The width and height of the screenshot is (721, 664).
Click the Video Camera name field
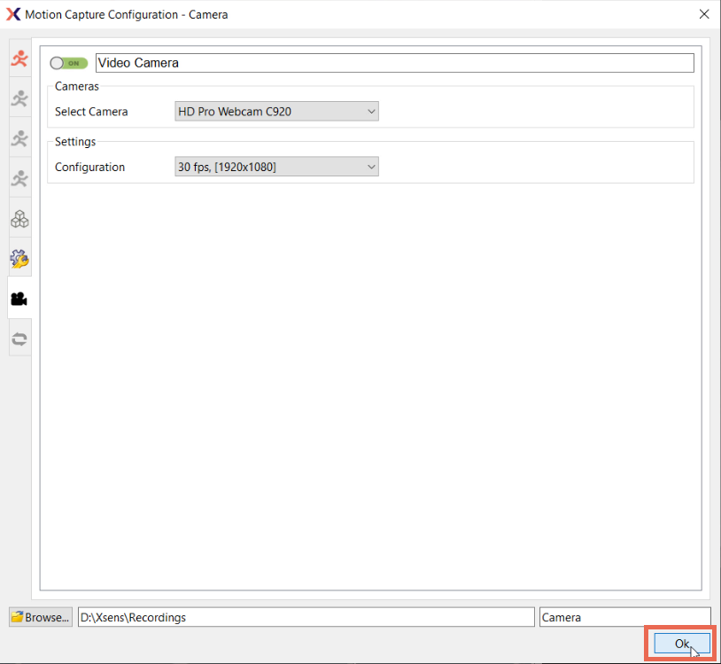pyautogui.click(x=394, y=63)
